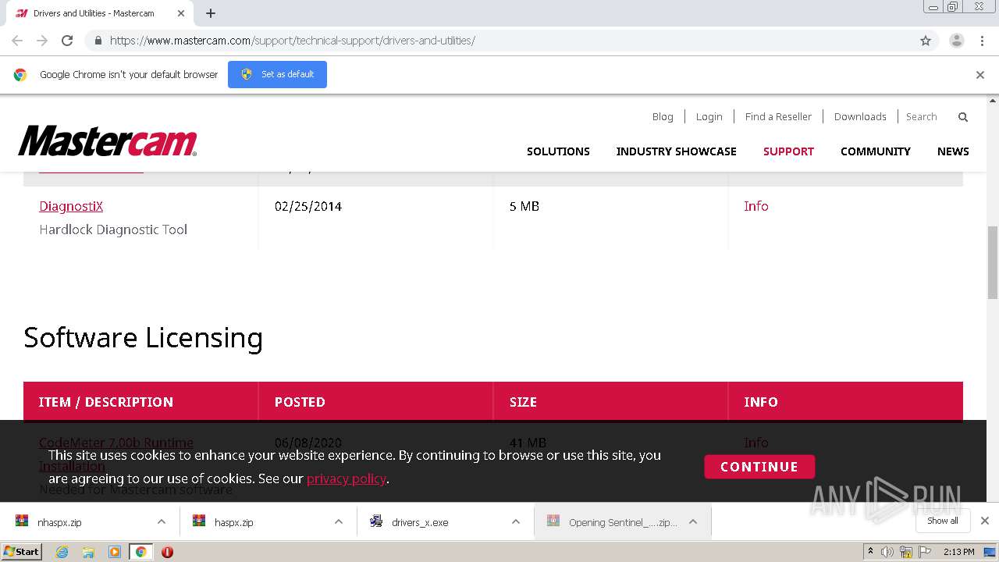This screenshot has width=999, height=562.
Task: Click CONTINUE on cookie banner
Action: pyautogui.click(x=759, y=467)
